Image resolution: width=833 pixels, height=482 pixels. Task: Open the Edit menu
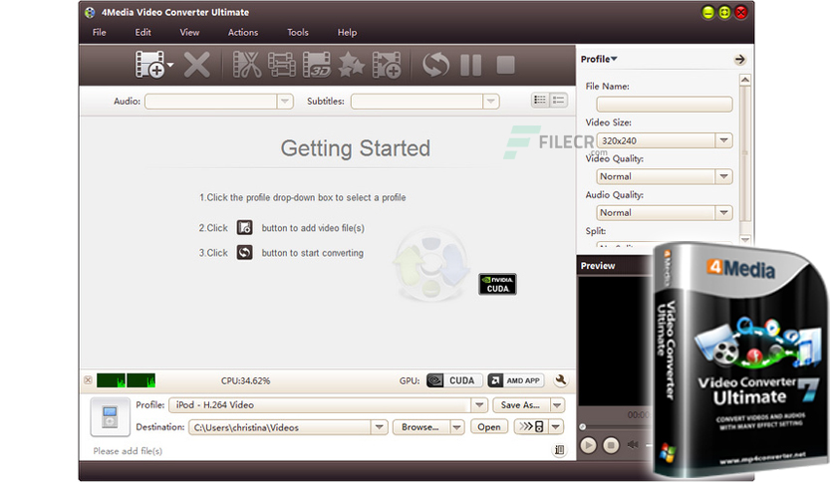[x=142, y=33]
